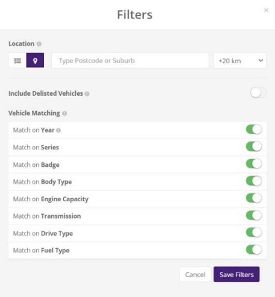Show info for Include Delisted Vehicles

coord(87,94)
